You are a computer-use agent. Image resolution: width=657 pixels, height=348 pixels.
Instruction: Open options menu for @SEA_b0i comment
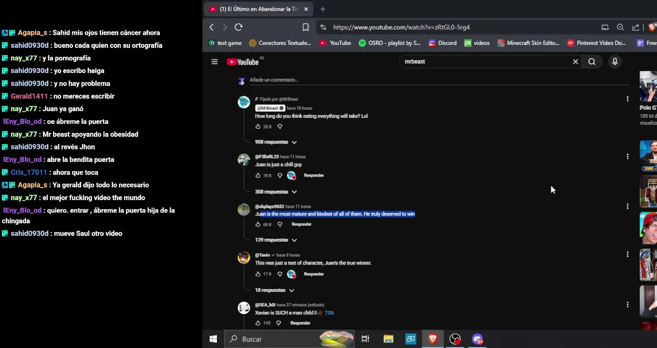(x=628, y=305)
